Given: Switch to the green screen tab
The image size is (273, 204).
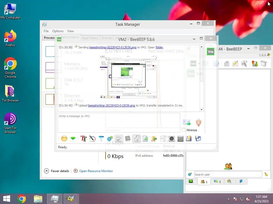Looking at the screenshot, I should click(191, 181).
